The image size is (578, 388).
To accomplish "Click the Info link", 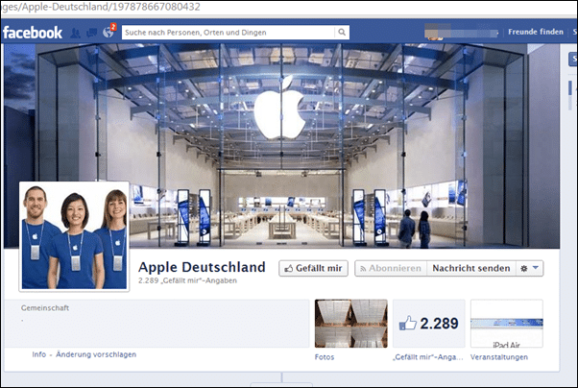I will (38, 354).
